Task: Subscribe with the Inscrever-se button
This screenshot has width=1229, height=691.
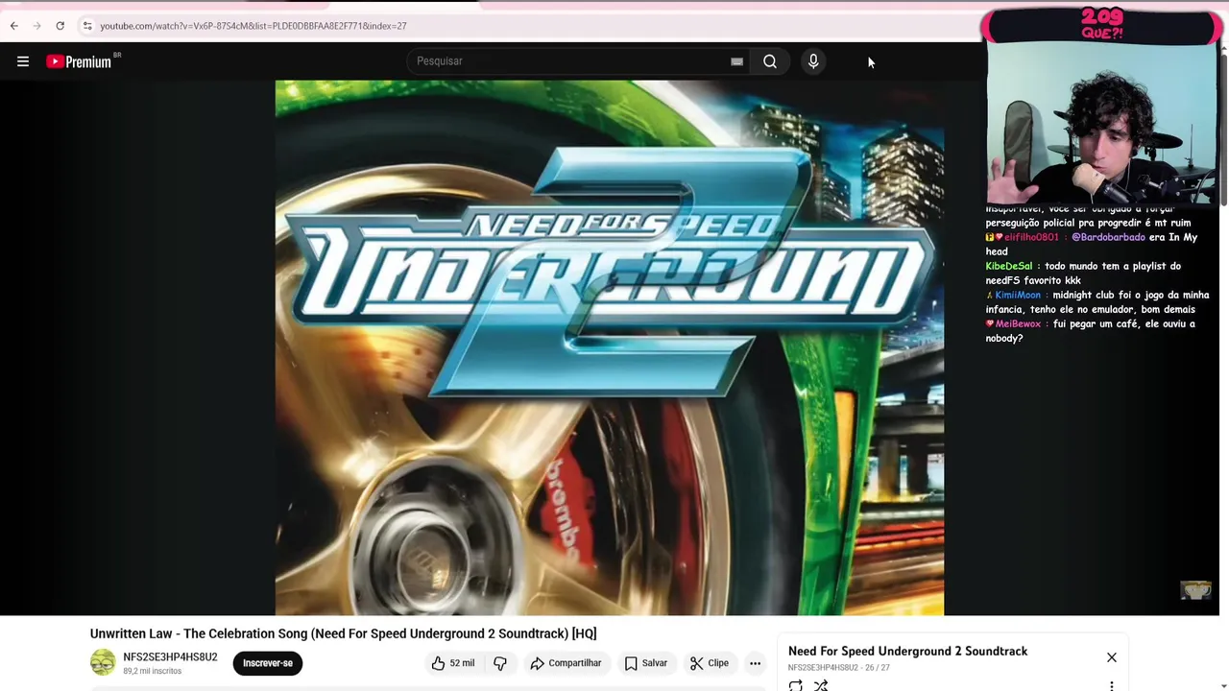Action: click(268, 663)
